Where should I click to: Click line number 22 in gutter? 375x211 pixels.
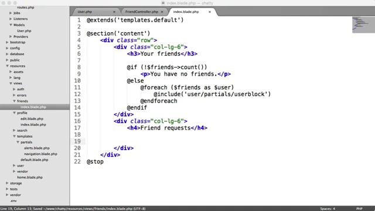pos(77,162)
